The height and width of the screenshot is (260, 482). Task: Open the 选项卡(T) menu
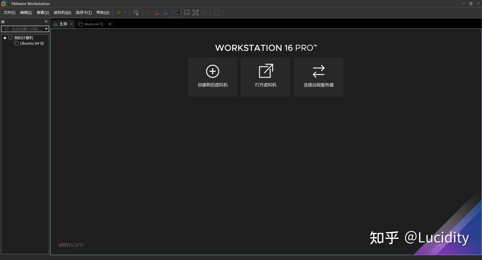click(84, 13)
